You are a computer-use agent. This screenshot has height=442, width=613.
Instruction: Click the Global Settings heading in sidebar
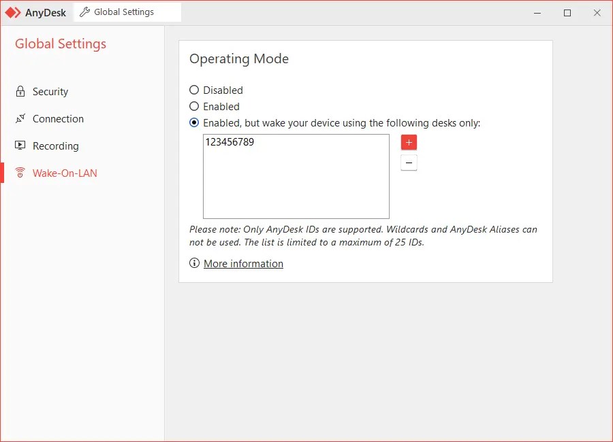click(x=60, y=44)
